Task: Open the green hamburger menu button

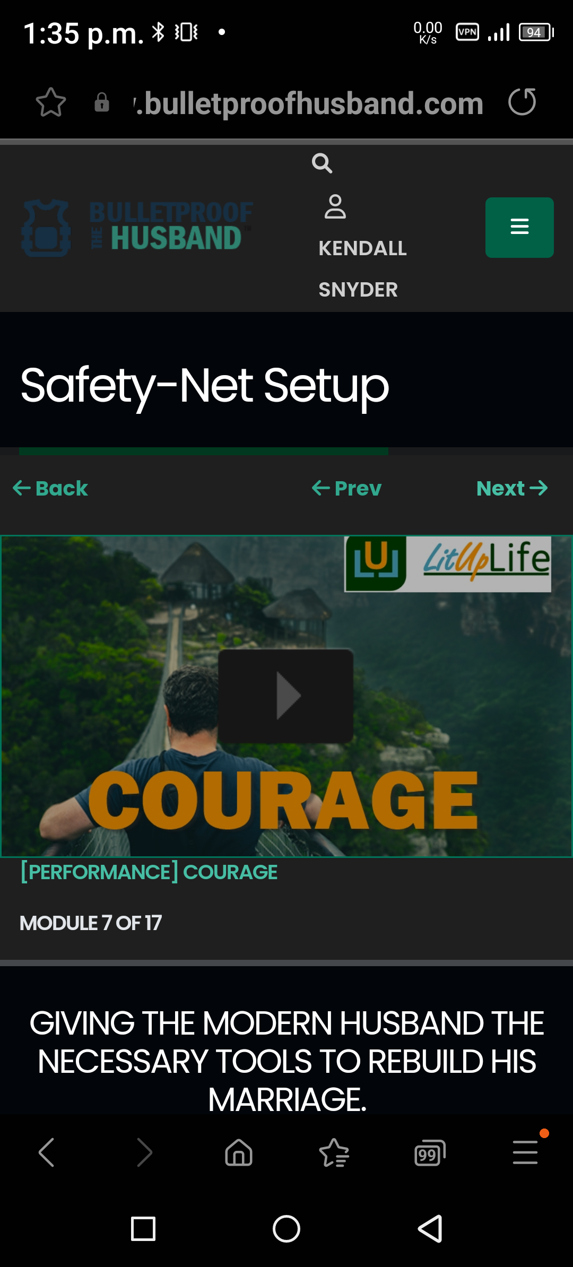Action: (x=519, y=228)
